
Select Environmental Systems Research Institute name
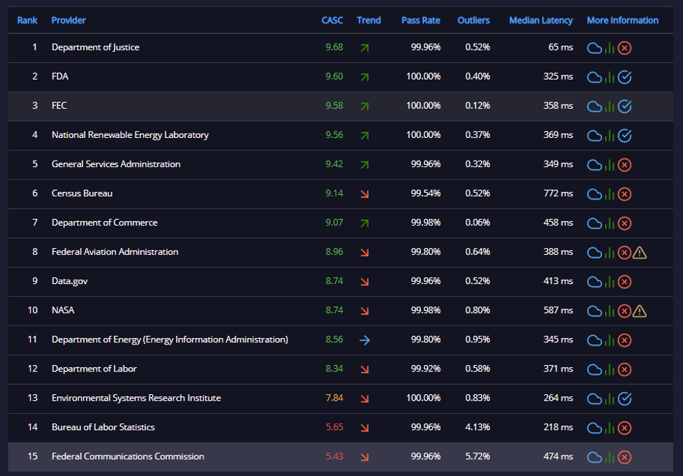pos(136,398)
